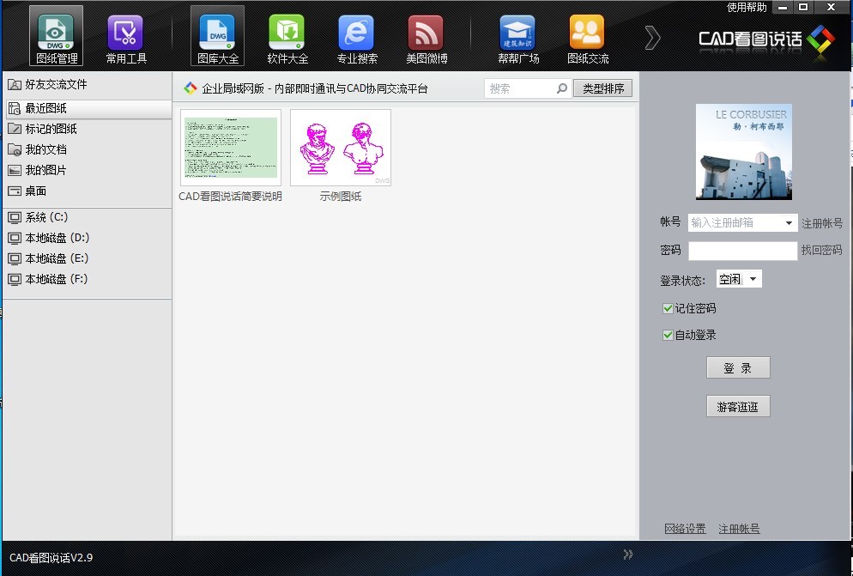Open the 图纸交流 drawing exchange icon
This screenshot has height=576, width=853.
(x=587, y=34)
